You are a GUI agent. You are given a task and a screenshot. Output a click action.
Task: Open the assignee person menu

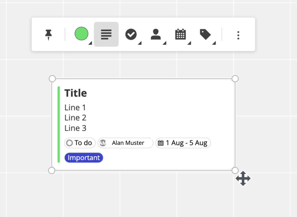click(155, 34)
